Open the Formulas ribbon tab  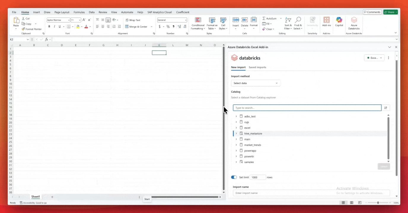click(x=79, y=12)
